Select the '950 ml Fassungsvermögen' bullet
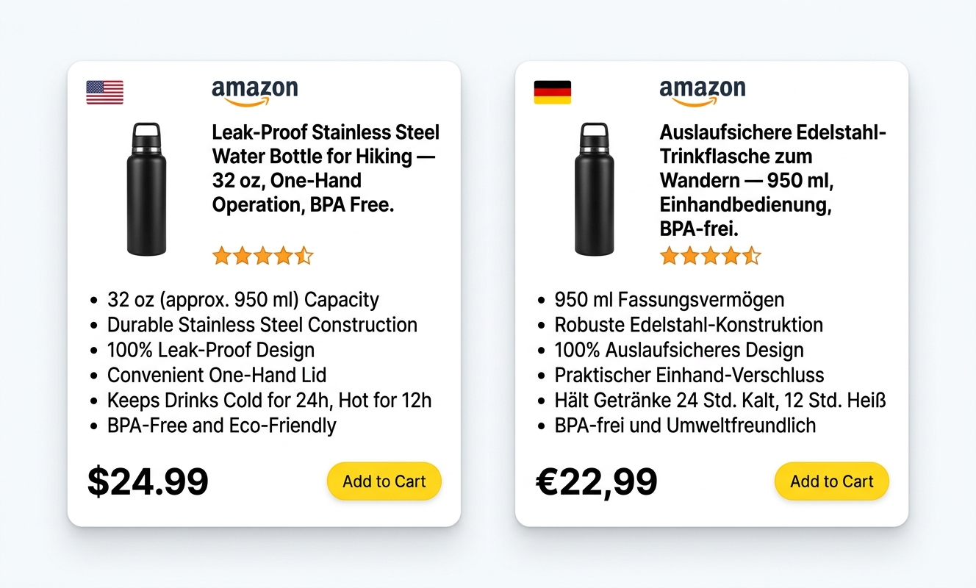The image size is (976, 588). 669,300
